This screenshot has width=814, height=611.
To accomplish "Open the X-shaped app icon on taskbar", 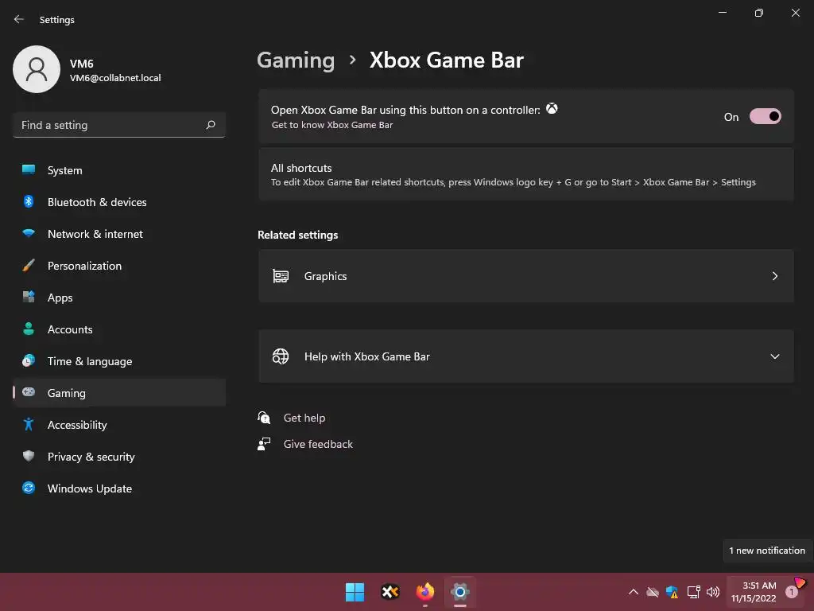I will [390, 592].
